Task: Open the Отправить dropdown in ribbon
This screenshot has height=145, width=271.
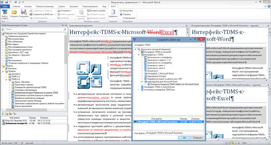Action: 66,11
